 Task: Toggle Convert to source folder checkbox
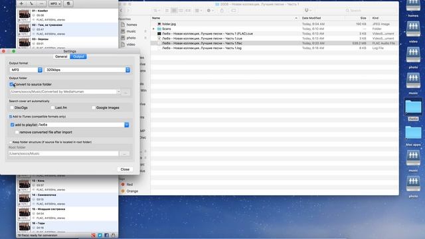[11, 84]
